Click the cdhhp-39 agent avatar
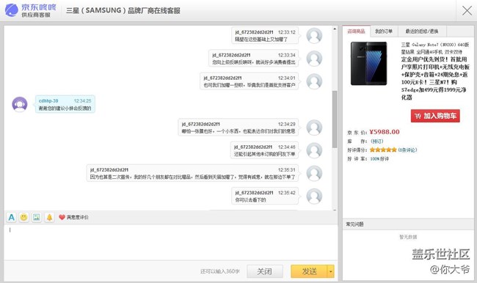The image size is (477, 283). pos(20,104)
